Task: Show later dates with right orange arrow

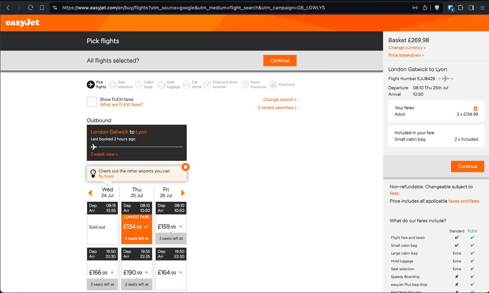Action: pyautogui.click(x=183, y=193)
